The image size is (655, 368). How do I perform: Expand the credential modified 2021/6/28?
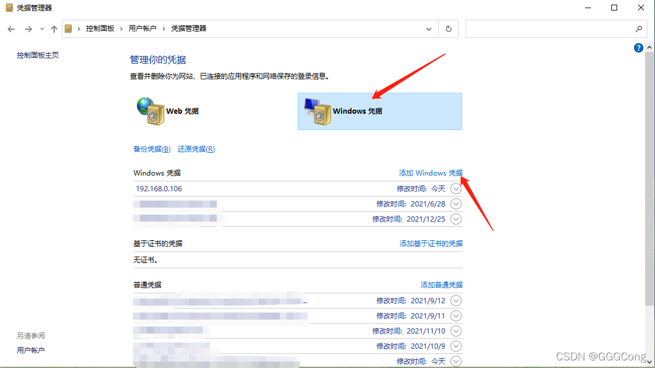pyautogui.click(x=456, y=204)
